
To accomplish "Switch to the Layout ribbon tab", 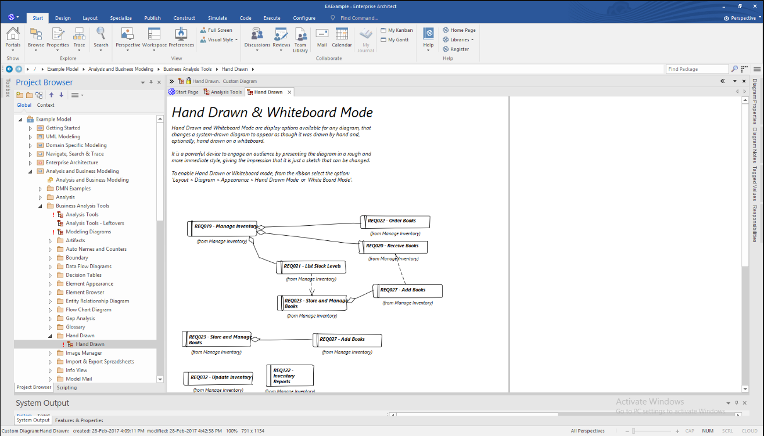I will click(x=90, y=18).
